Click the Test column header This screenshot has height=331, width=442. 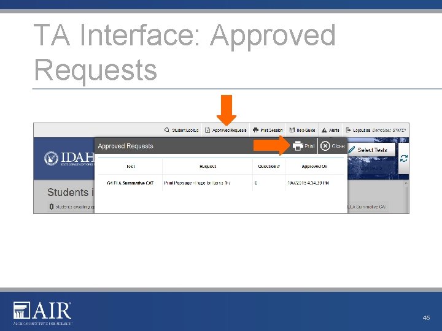130,166
